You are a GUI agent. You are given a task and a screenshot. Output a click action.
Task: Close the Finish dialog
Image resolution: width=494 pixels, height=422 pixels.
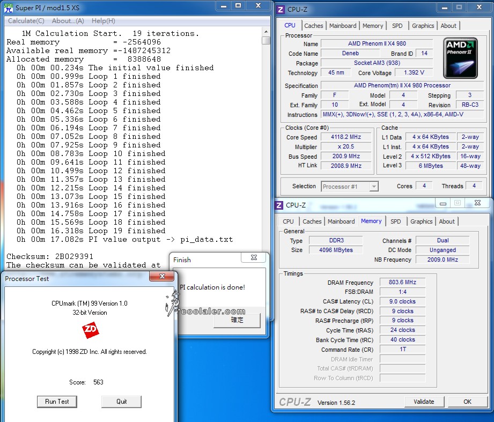tap(254, 257)
